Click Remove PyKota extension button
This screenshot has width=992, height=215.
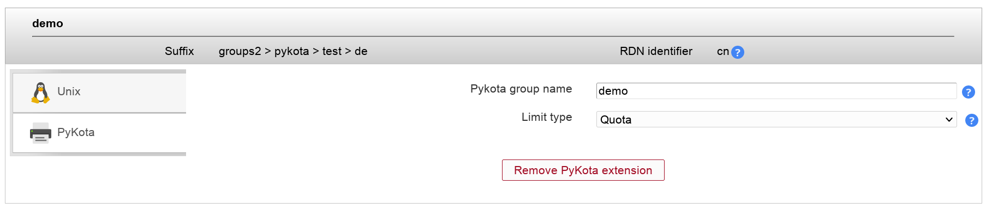(583, 170)
